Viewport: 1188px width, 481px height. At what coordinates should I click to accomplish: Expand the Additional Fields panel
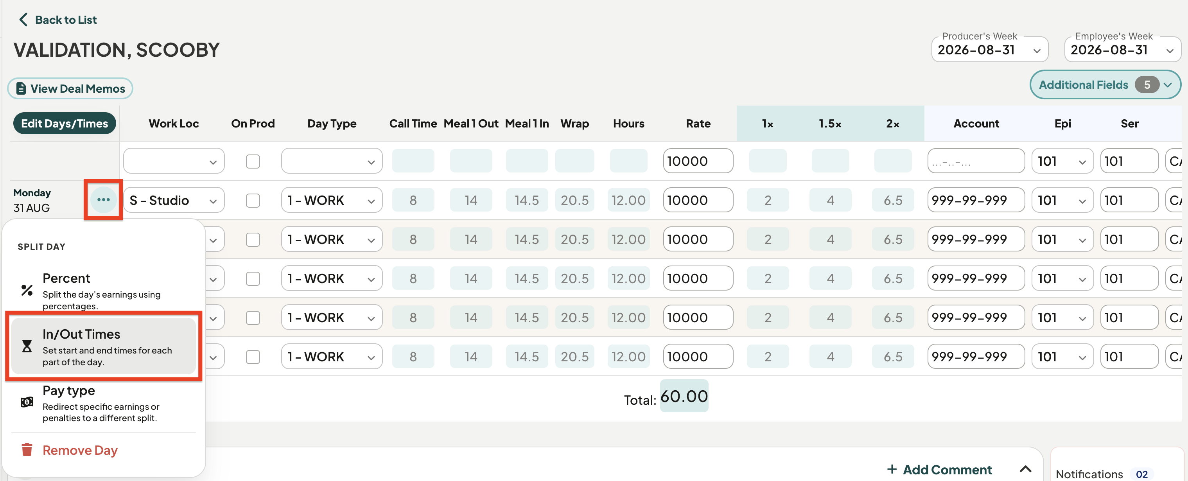1105,85
